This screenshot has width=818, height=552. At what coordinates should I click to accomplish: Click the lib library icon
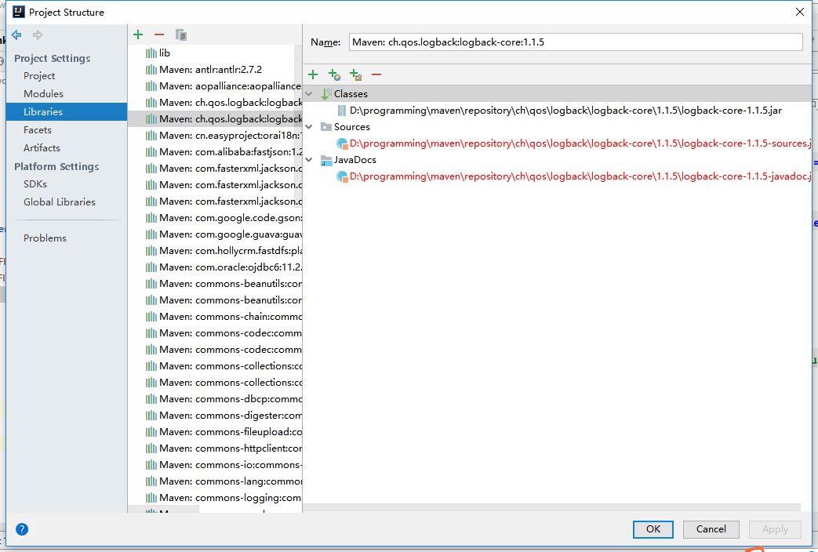[x=151, y=53]
